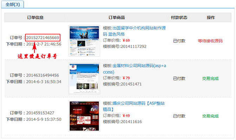Select order number 201459153427
This screenshot has width=236, height=140.
point(40,113)
